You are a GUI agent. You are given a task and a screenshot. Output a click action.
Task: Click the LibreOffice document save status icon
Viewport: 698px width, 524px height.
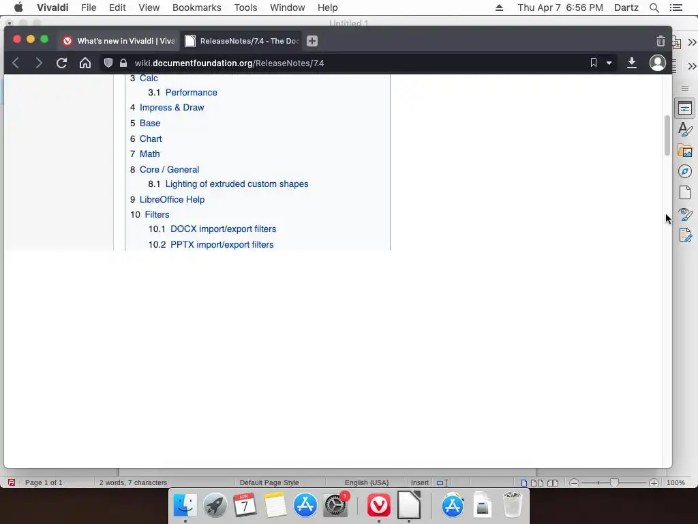click(x=12, y=482)
